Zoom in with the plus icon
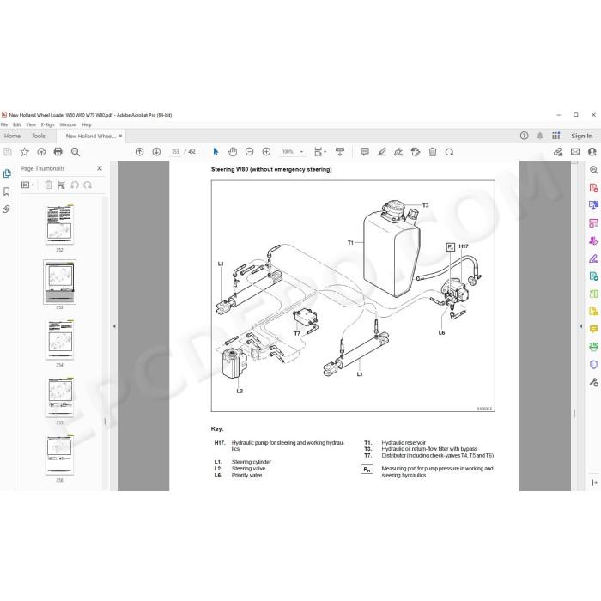The height and width of the screenshot is (601, 601). (266, 152)
